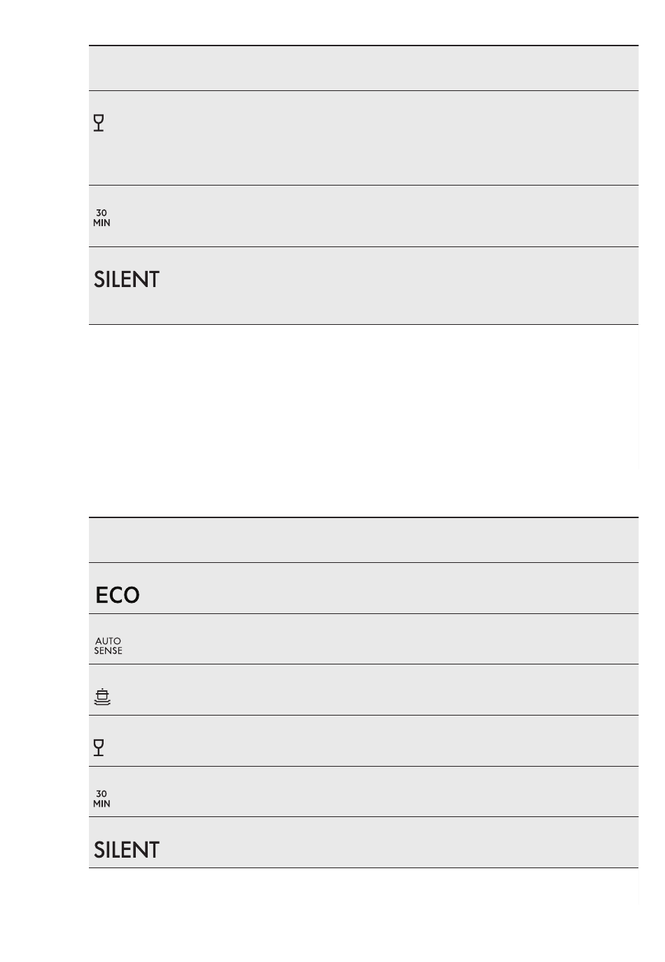Screen dimensions: 665x962
Task: Click the white gap between the two tables
Action: 363,421
